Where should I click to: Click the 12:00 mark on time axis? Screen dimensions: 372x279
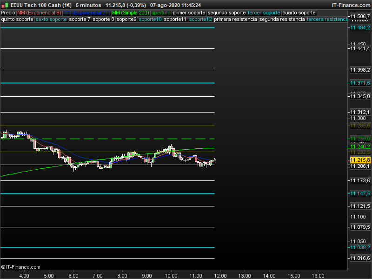click(x=220, y=275)
